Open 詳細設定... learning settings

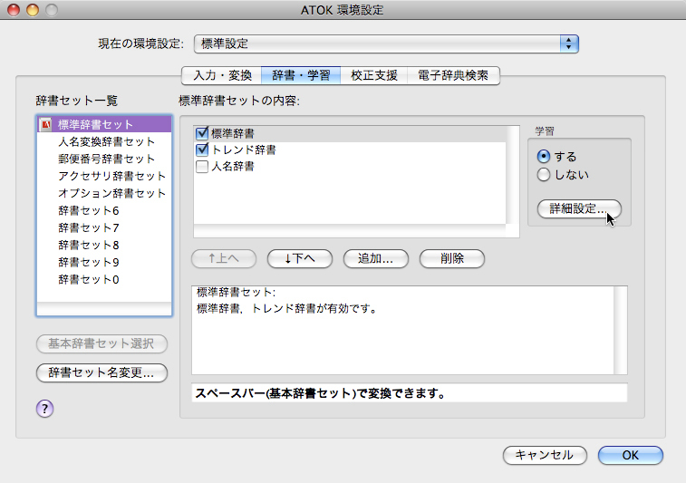click(579, 208)
